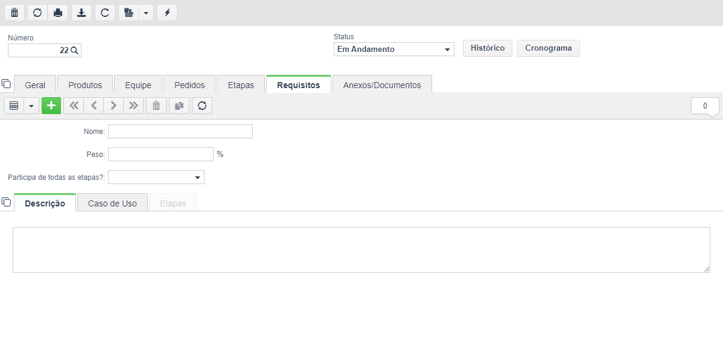
Task: Click the trash delete icon in top toolbar
Action: click(14, 13)
